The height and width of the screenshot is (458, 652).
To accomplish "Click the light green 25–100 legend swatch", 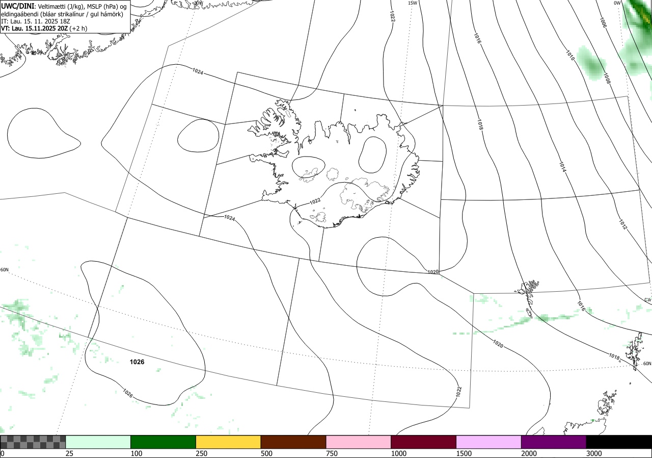I will pos(98,442).
